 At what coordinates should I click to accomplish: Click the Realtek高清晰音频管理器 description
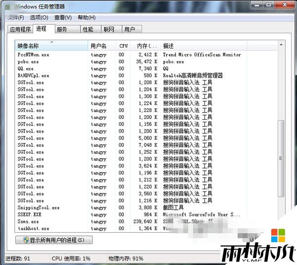click(193, 75)
